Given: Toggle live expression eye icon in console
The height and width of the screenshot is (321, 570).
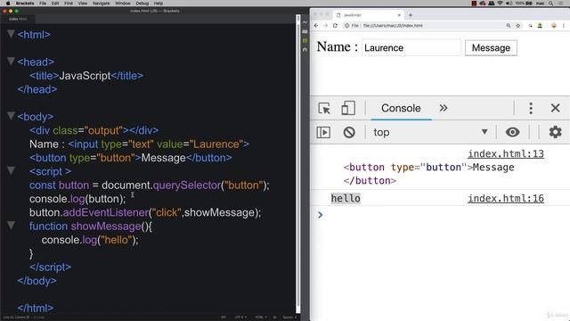Looking at the screenshot, I should click(512, 132).
